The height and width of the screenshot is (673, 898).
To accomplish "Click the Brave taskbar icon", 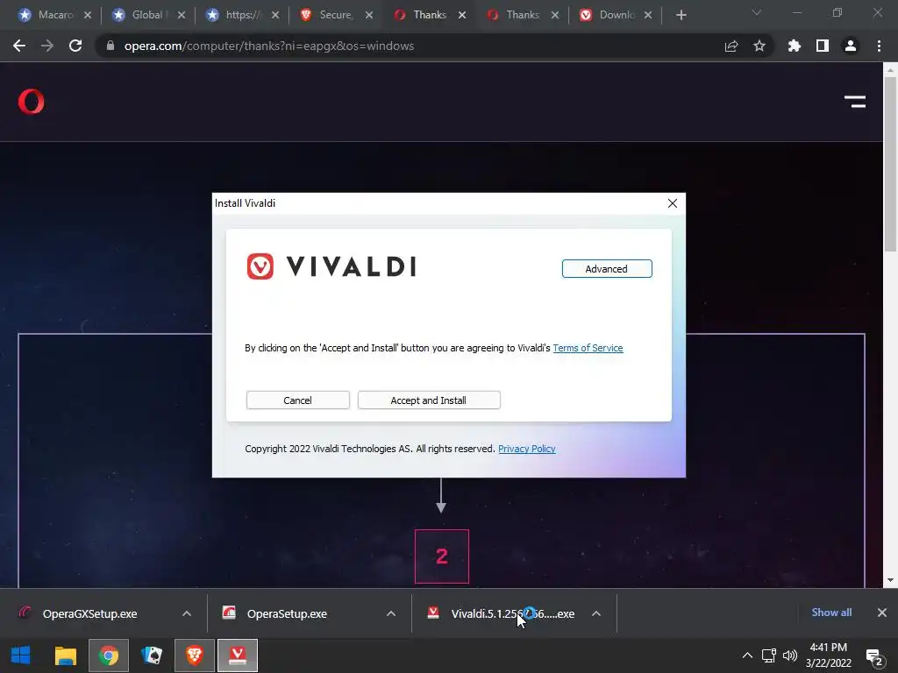I will (195, 655).
